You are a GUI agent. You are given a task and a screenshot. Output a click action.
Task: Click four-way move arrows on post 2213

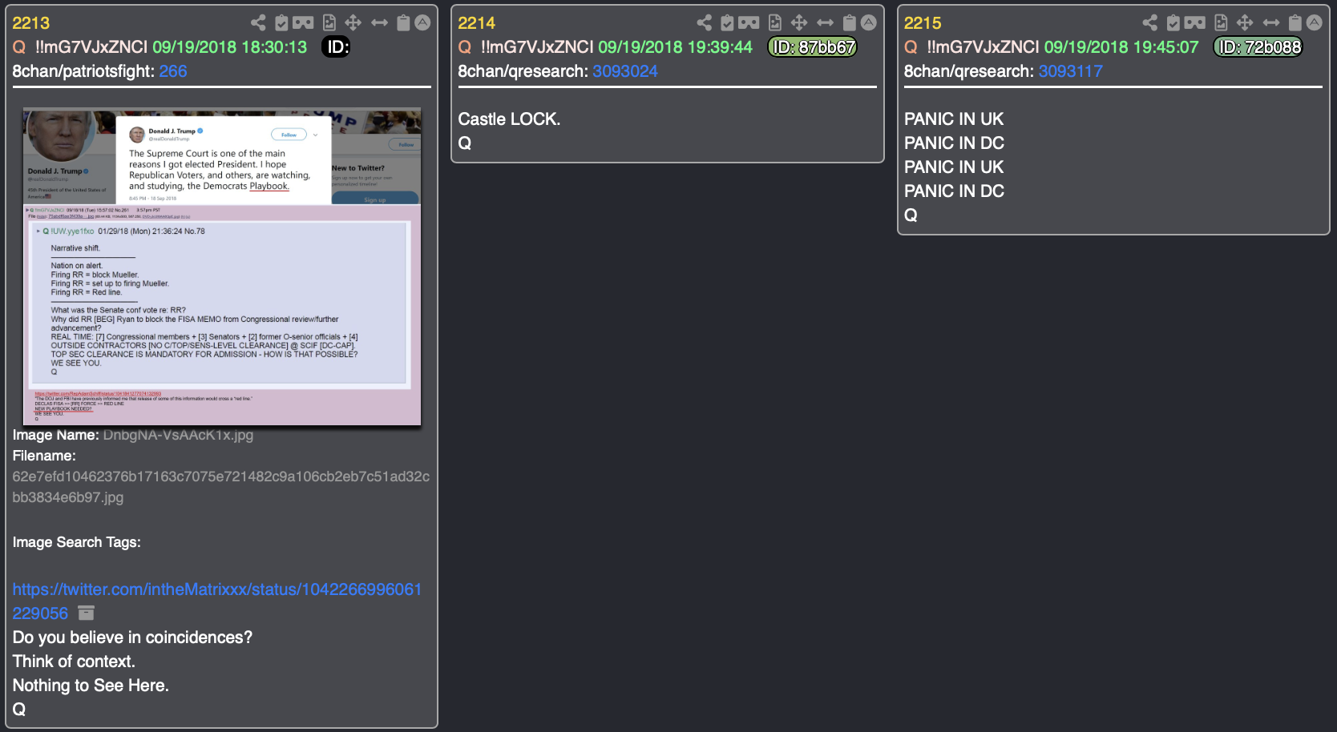click(353, 23)
